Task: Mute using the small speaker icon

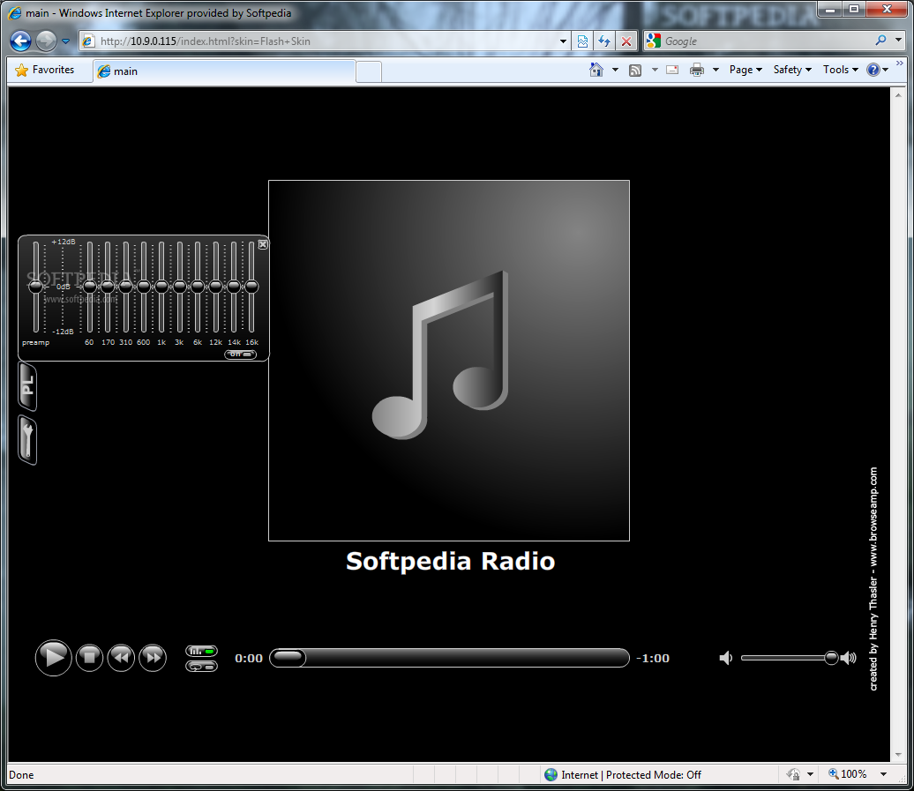Action: (x=726, y=658)
